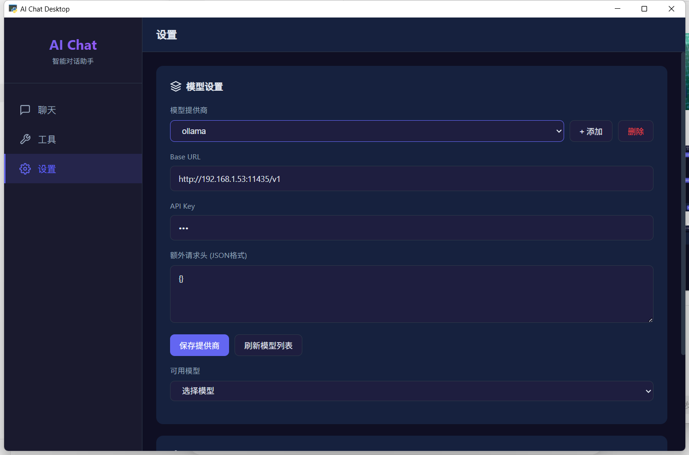689x455 pixels.
Task: Click the chevron arrow on provider dropdown
Action: [x=559, y=131]
